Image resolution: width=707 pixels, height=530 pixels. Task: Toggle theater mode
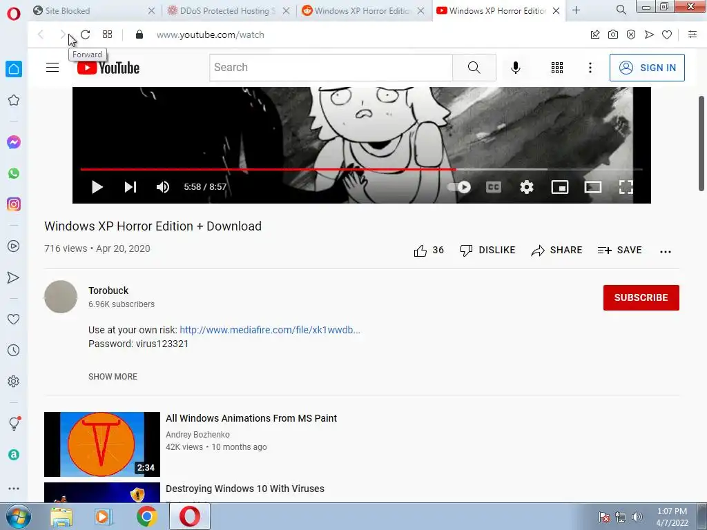coord(593,187)
